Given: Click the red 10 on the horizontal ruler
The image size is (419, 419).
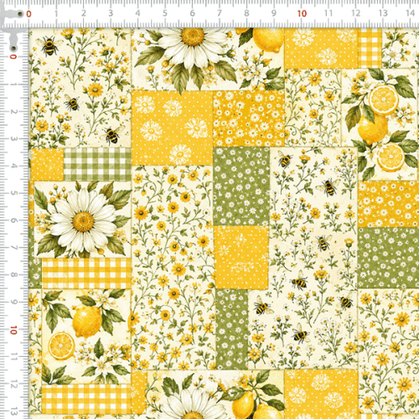Looking at the screenshot, I should tap(302, 13).
